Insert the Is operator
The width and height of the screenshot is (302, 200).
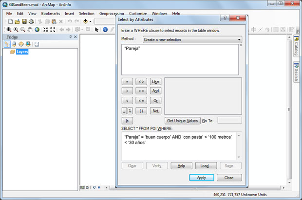[127, 121]
